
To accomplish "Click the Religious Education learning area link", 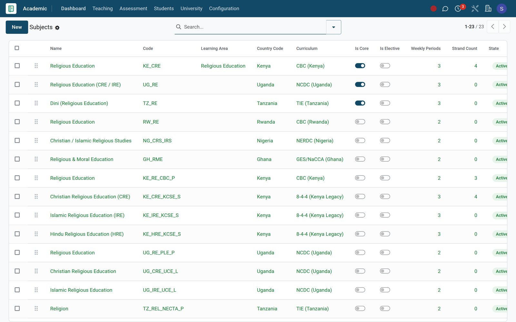I will click(x=223, y=66).
